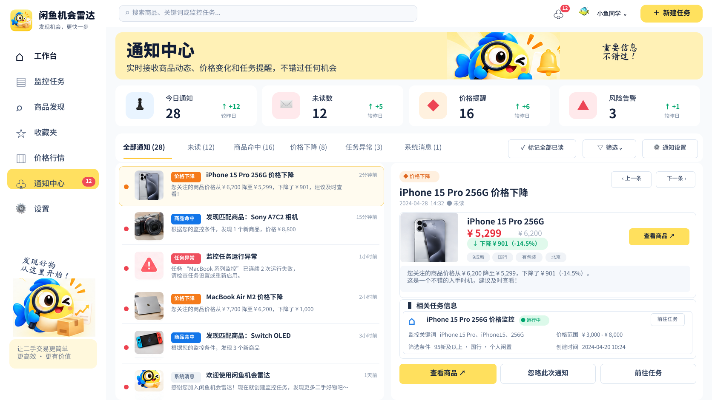
Task: Click 标记全部已读 button
Action: click(542, 148)
